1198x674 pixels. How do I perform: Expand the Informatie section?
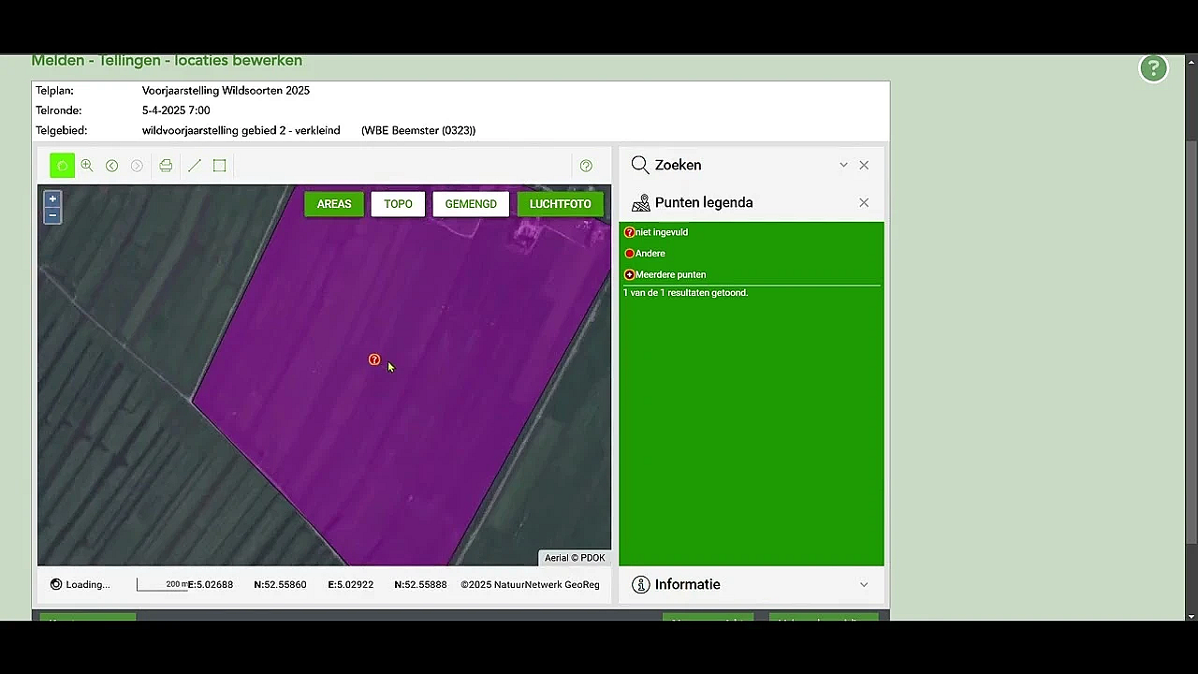click(x=863, y=585)
